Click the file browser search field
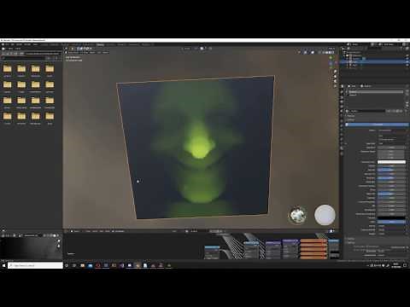Image resolution: width=410 pixels, height=307 pixels. click(x=23, y=58)
